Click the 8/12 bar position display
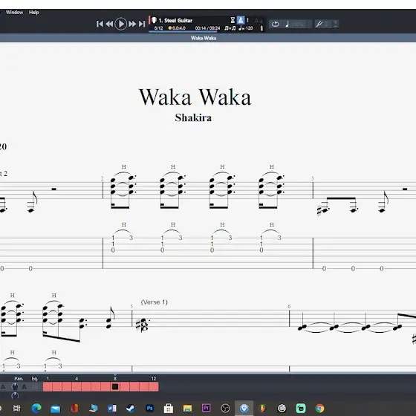 (x=159, y=28)
